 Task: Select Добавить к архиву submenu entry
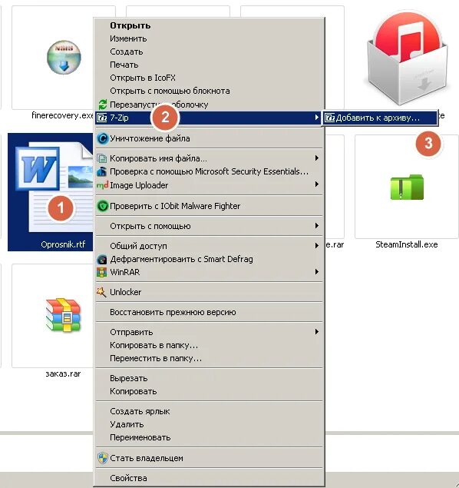[x=381, y=118]
